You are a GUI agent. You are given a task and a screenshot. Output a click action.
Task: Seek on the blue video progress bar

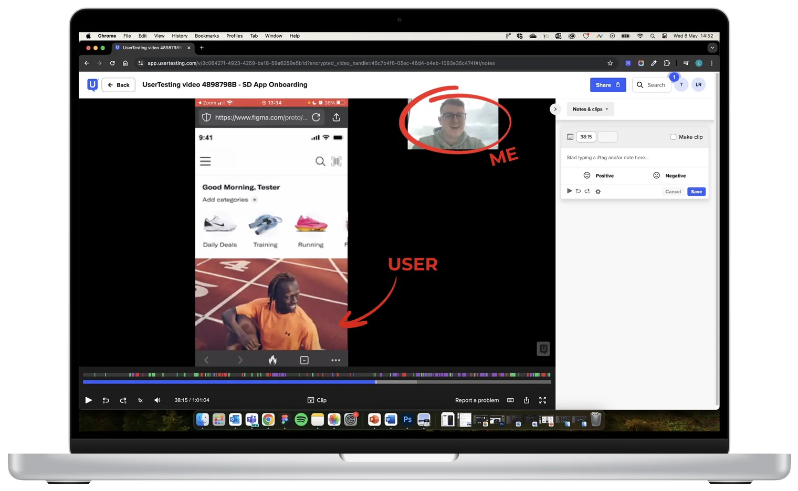(229, 382)
